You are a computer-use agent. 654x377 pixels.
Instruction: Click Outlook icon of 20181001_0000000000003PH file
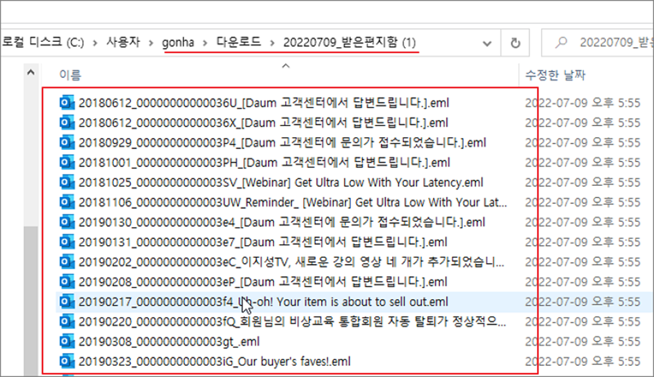coord(67,162)
